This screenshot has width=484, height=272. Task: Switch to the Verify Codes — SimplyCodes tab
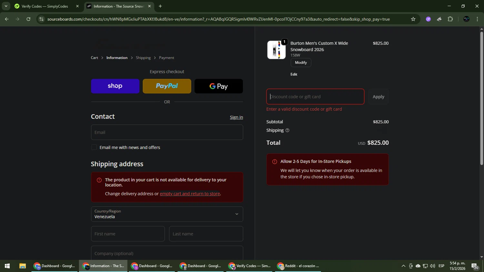pos(45,6)
